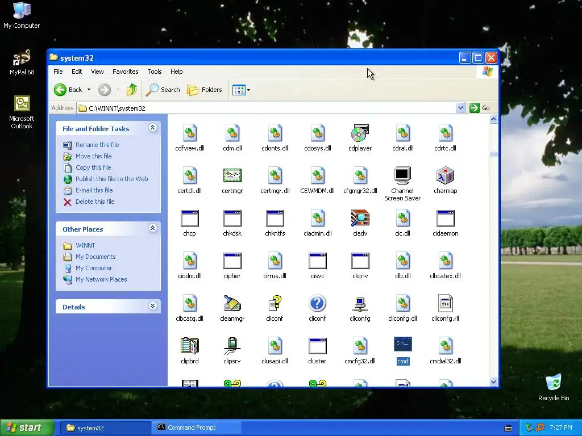The width and height of the screenshot is (582, 436).
Task: Select the cipher program icon
Action: point(232,261)
